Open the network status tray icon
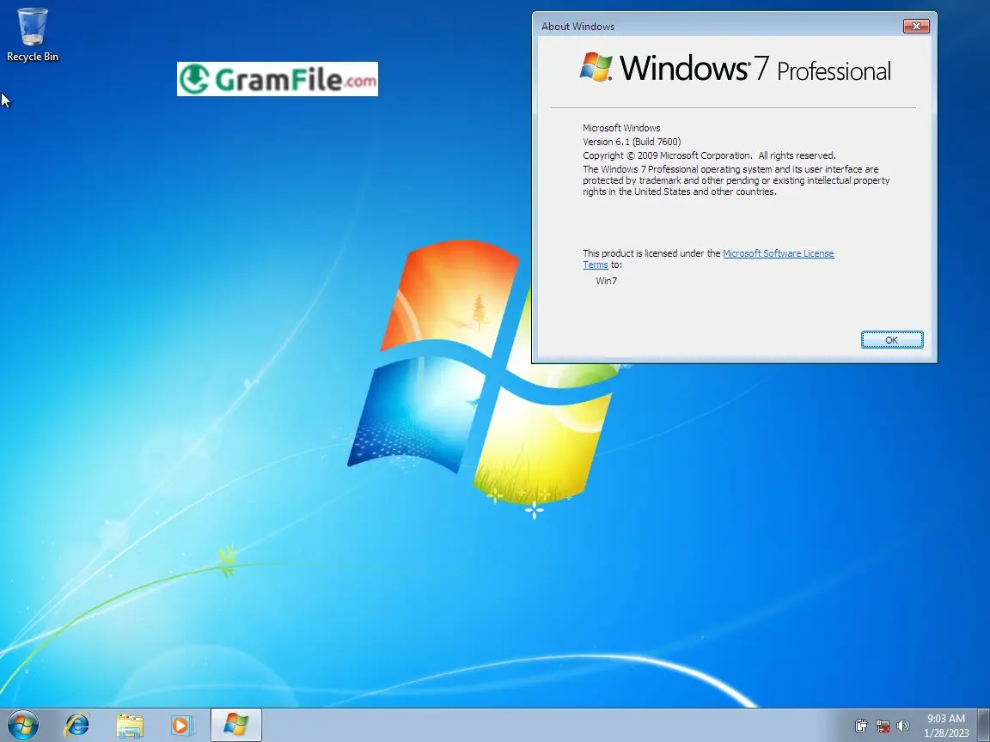This screenshot has height=742, width=990. tap(883, 726)
